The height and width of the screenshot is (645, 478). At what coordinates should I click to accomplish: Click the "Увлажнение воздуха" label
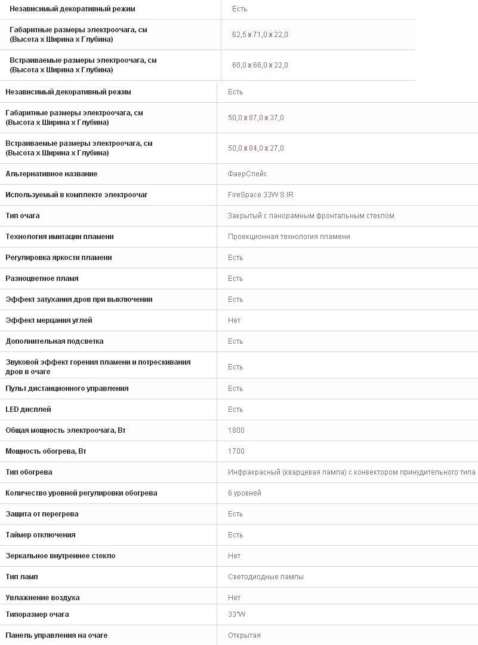[42, 598]
